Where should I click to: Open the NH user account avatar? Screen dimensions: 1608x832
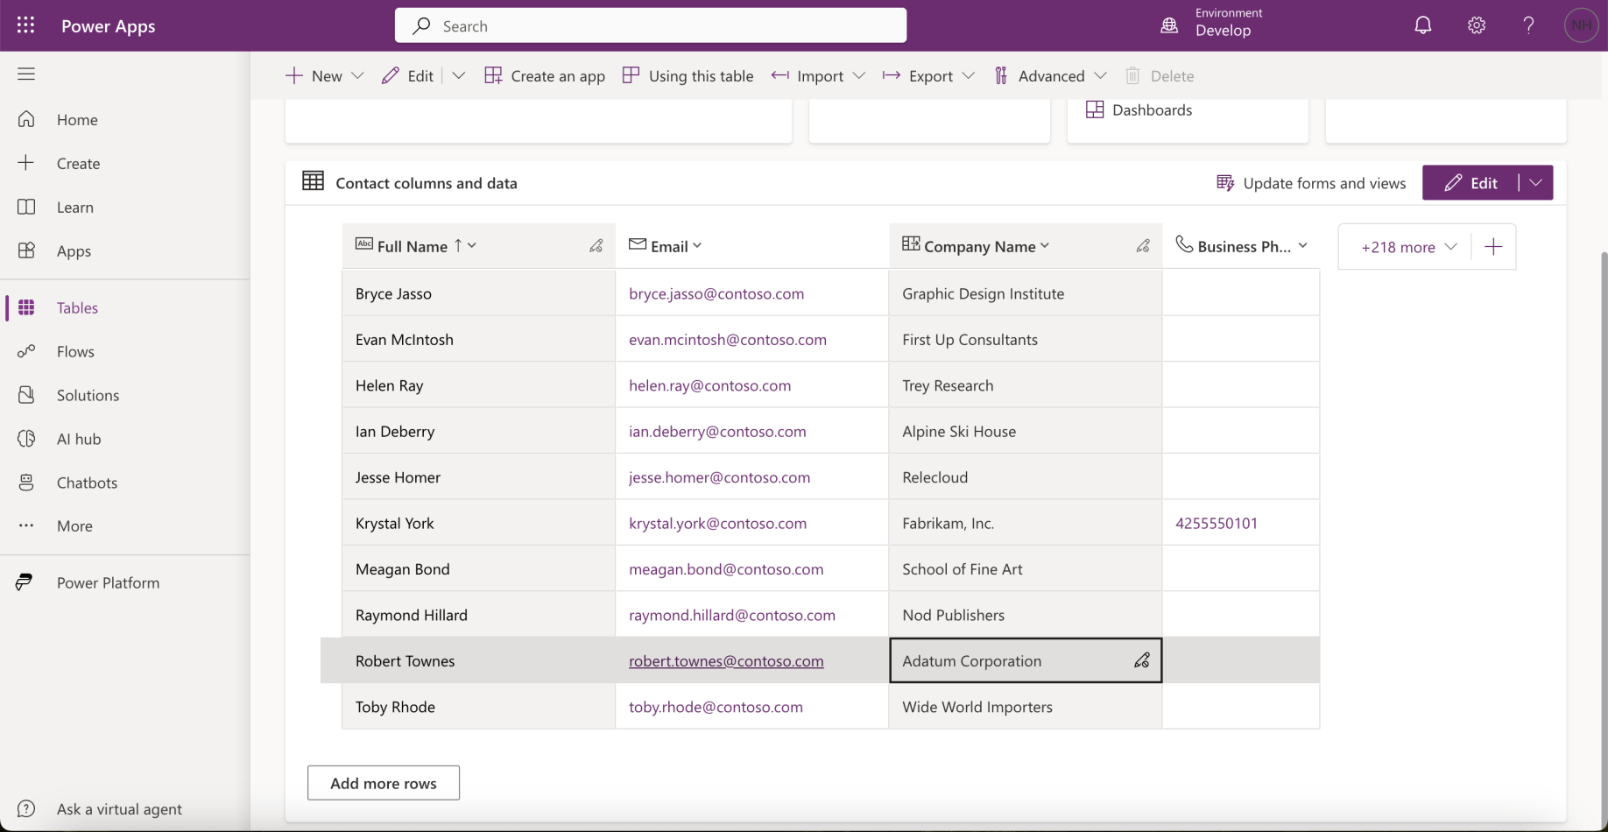pos(1581,25)
